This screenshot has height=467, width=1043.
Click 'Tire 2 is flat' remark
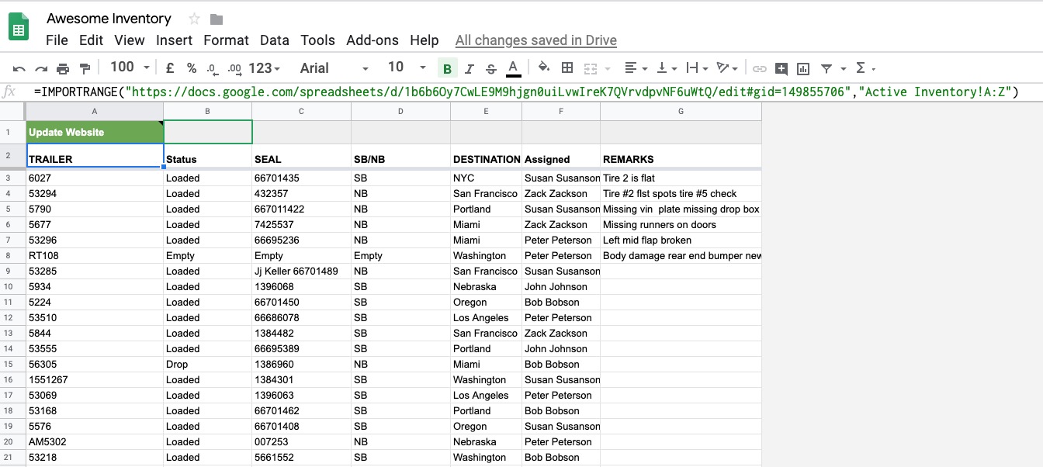[681, 178]
